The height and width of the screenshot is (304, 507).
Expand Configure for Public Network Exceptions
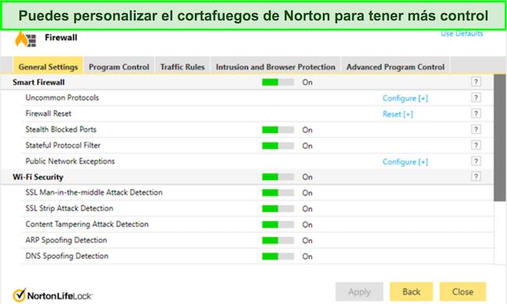tap(405, 162)
